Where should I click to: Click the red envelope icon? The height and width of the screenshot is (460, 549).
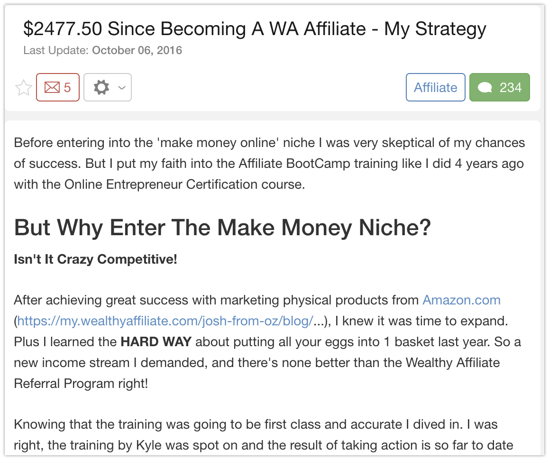[x=52, y=88]
